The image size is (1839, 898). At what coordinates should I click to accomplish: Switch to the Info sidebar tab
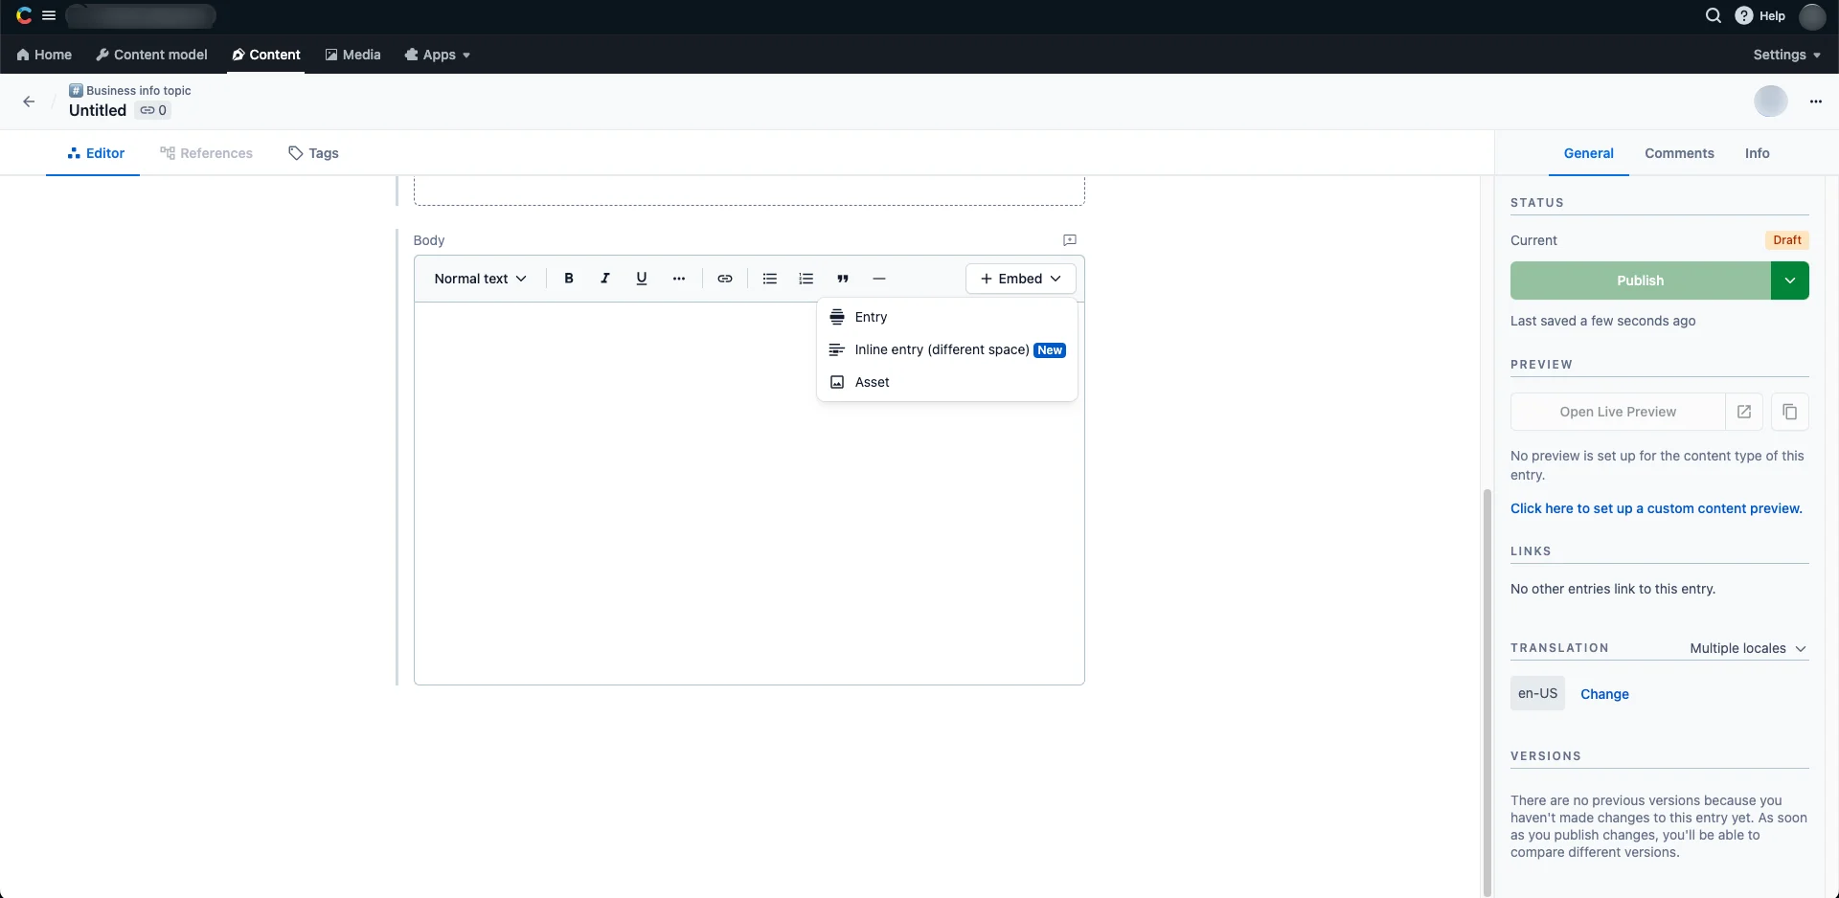click(x=1757, y=153)
